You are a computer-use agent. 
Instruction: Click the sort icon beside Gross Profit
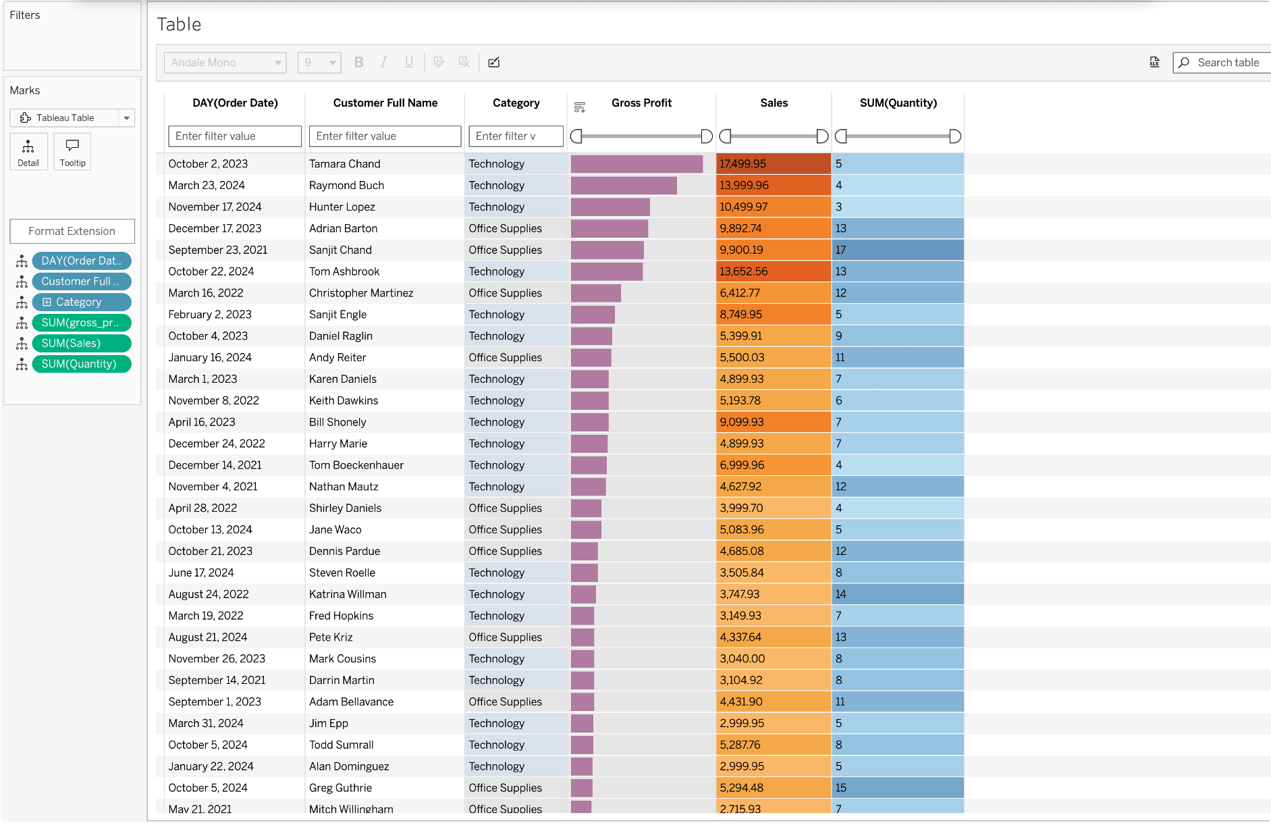tap(579, 107)
